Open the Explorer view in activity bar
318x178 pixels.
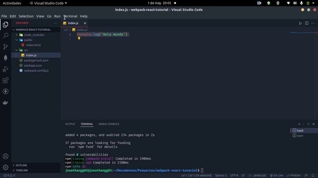click(5, 24)
